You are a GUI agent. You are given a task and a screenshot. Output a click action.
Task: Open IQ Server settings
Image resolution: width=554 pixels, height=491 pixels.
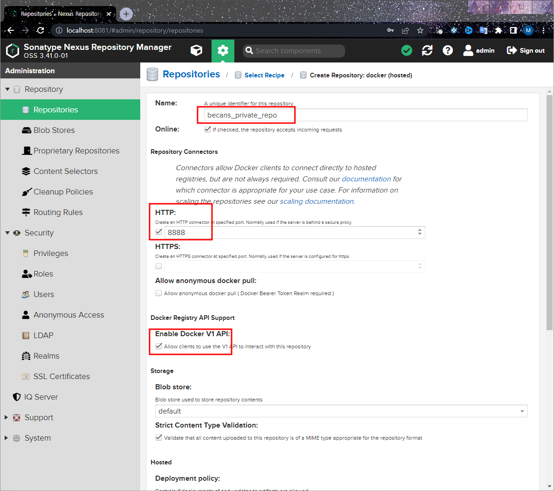tap(70, 397)
